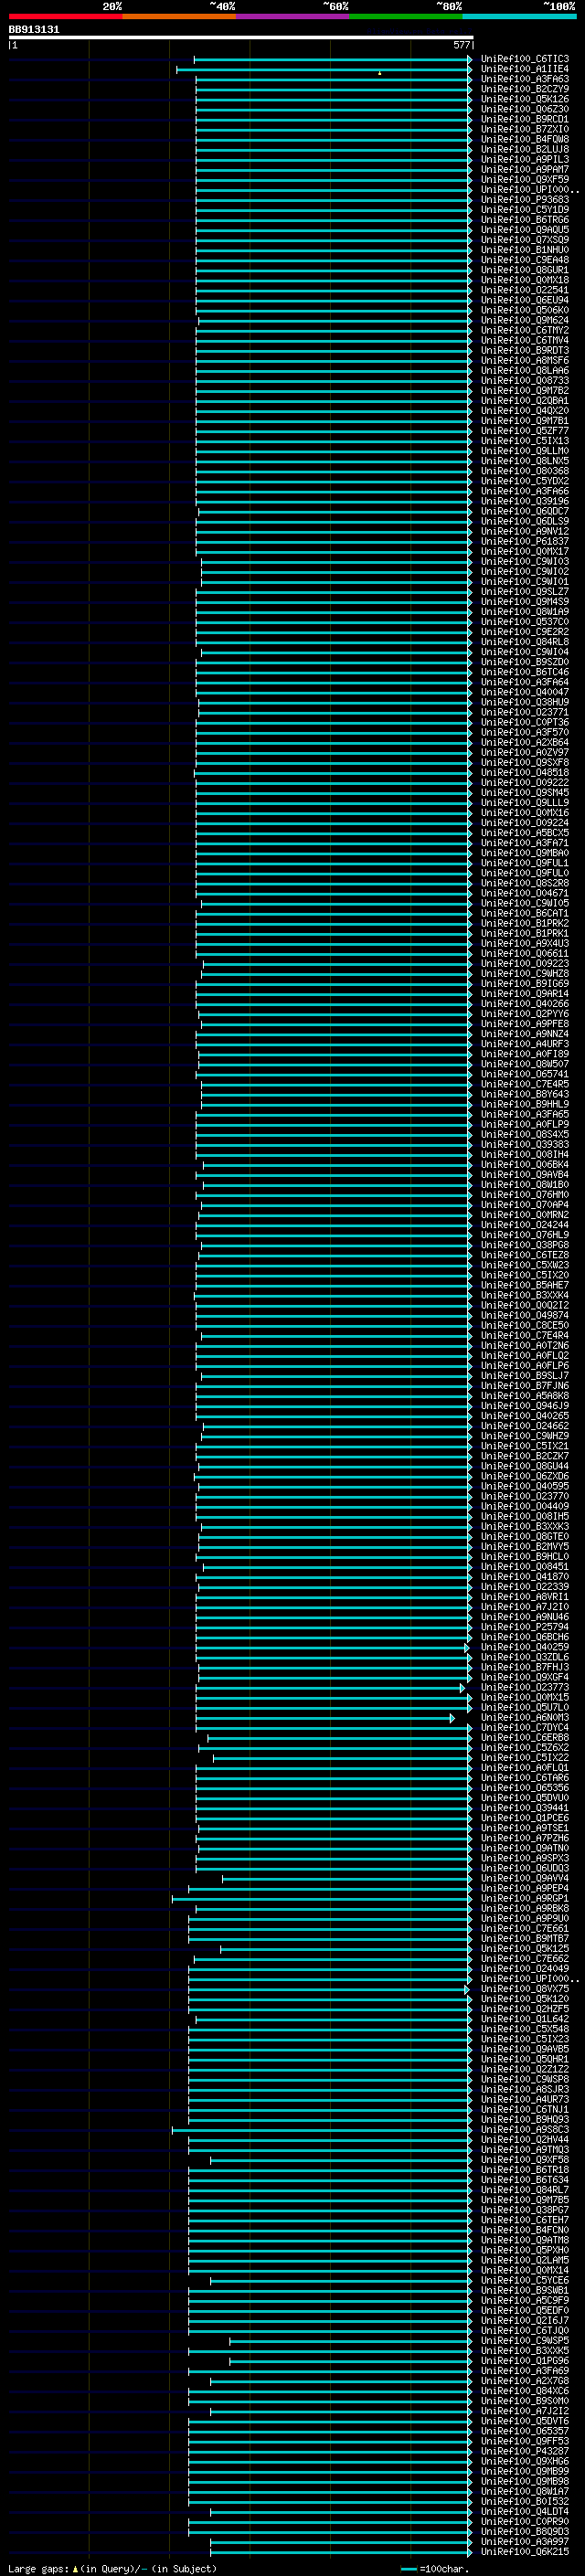This screenshot has height=2576, width=585.
Task: Click the red 20% identity legend bar
Action: (x=65, y=16)
